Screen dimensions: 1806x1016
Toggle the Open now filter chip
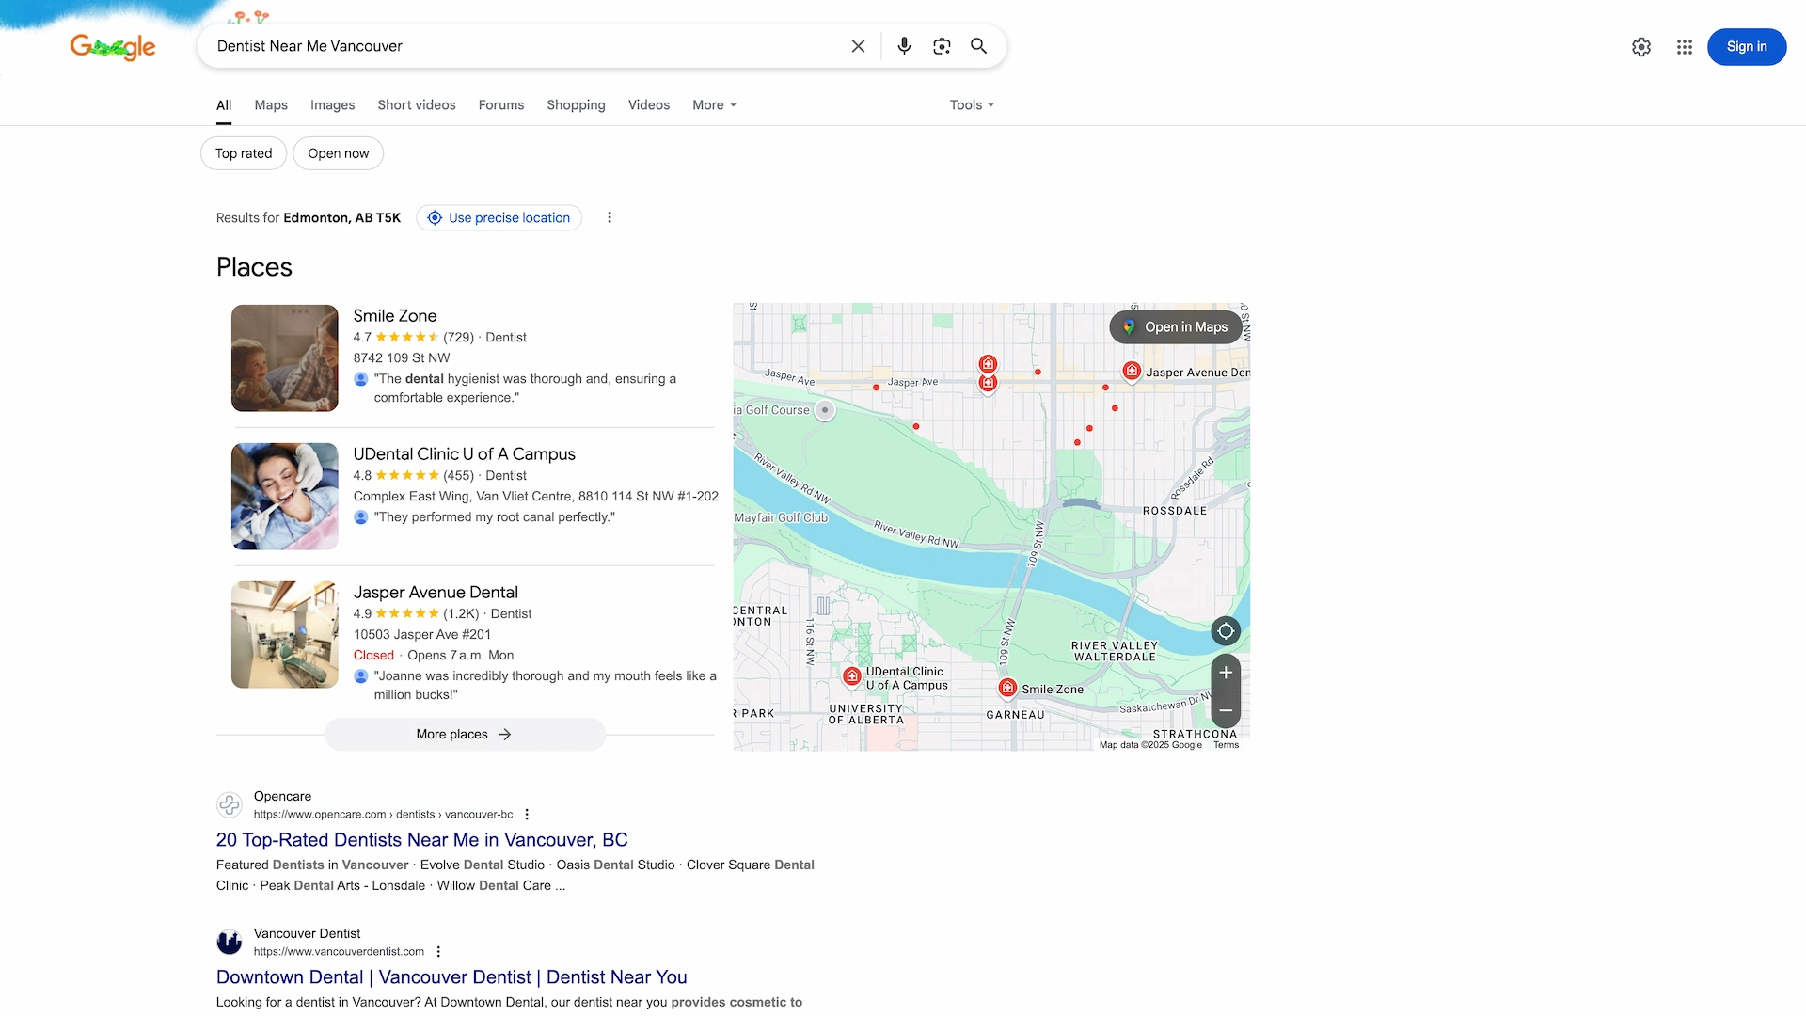[x=339, y=153]
